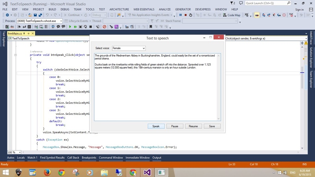Open the TOOLS menu

(90, 9)
